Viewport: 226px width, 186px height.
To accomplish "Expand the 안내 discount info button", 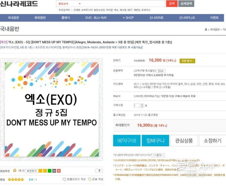I will pyautogui.click(x=161, y=71).
